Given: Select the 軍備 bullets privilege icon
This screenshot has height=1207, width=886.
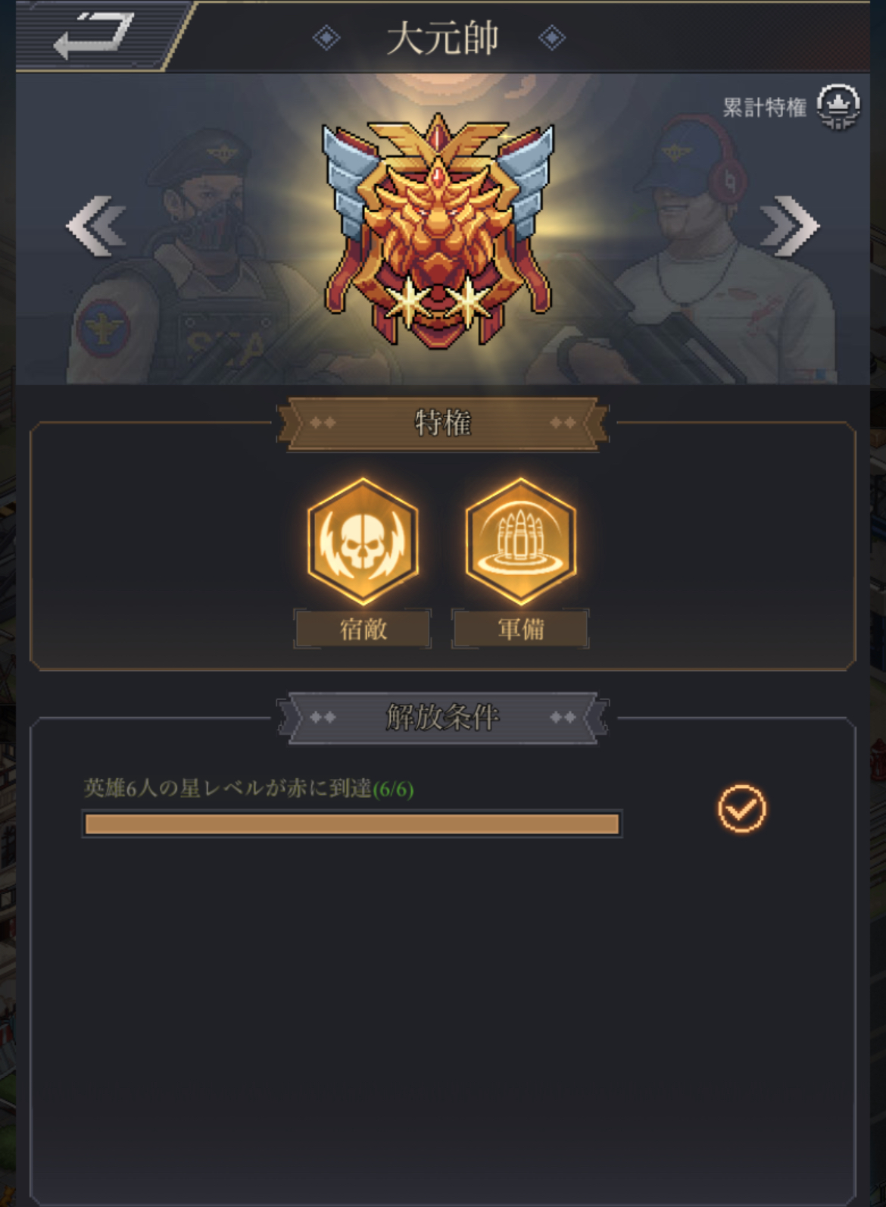Looking at the screenshot, I should pyautogui.click(x=521, y=541).
